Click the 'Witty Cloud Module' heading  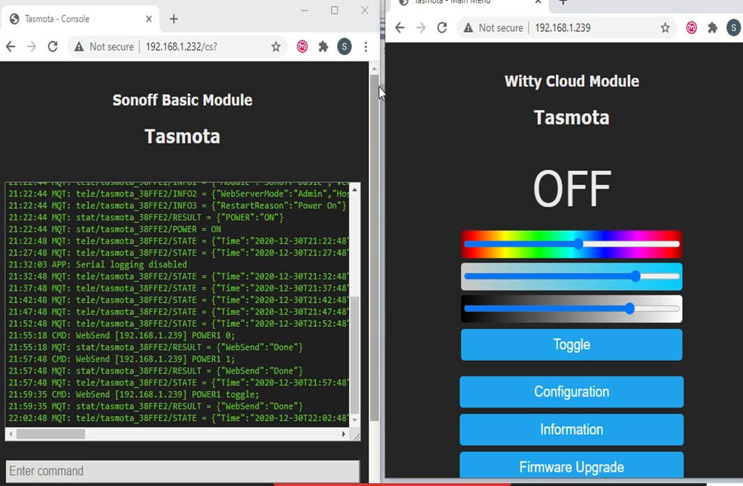coord(571,81)
